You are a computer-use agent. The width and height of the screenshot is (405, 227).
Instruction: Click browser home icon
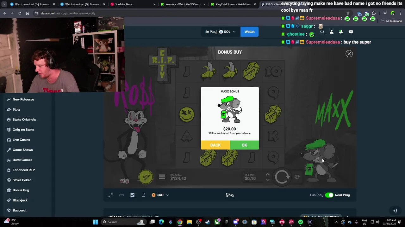(x=27, y=13)
